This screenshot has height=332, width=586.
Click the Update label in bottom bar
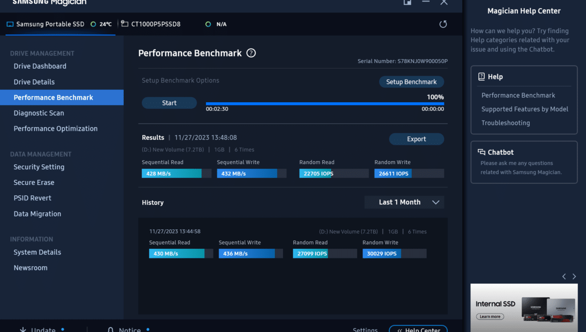point(43,330)
